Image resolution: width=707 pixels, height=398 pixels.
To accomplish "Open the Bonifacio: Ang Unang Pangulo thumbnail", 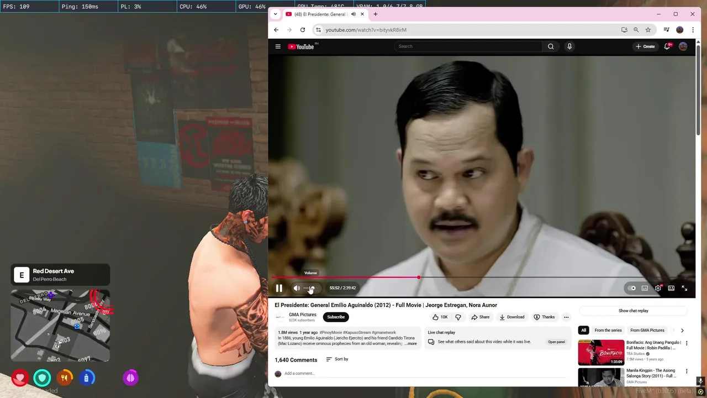I will (x=601, y=353).
